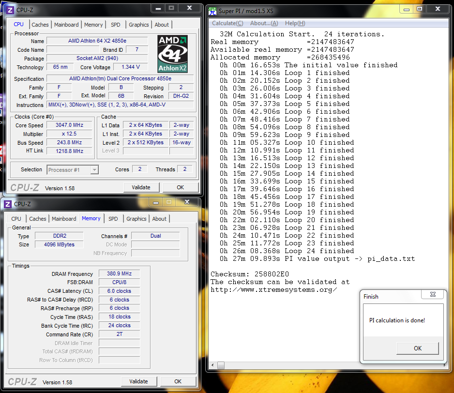Close the top CPU-Z window

[x=189, y=8]
